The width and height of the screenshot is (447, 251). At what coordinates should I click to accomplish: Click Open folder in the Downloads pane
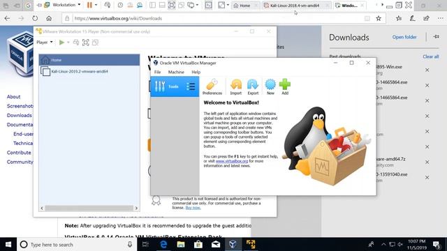(404, 37)
